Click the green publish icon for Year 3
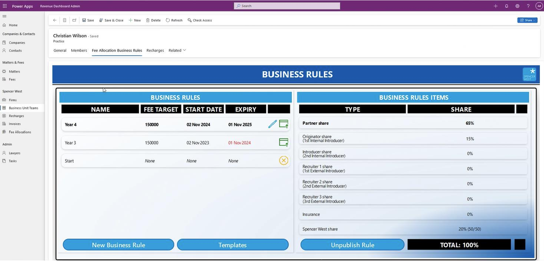Viewport: 544px width, 261px height. tap(284, 142)
